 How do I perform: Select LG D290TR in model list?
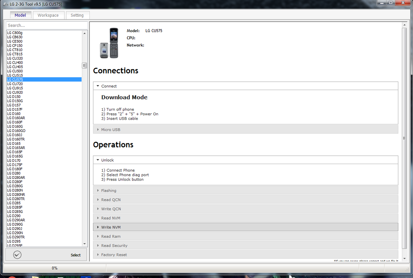(x=44, y=237)
